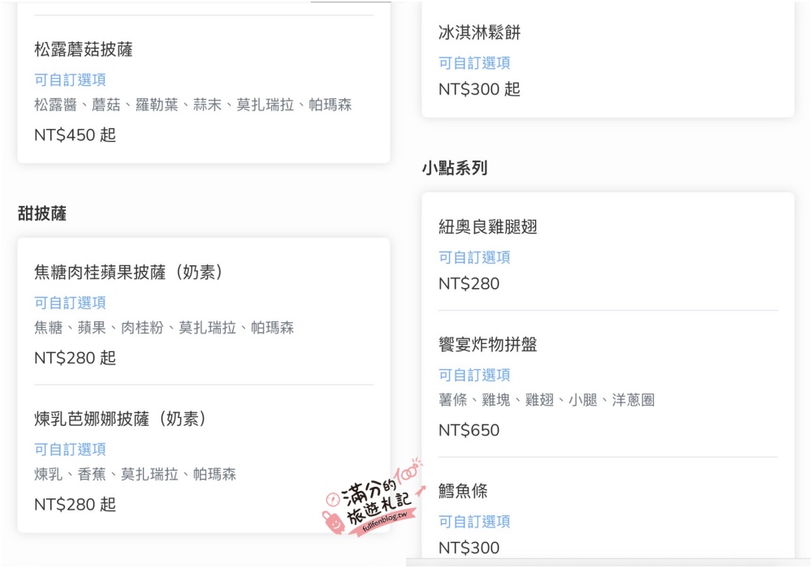This screenshot has width=812, height=568.
Task: Click 可自訂選項 under 煉乳芭娜娜披薩
Action: pos(70,449)
